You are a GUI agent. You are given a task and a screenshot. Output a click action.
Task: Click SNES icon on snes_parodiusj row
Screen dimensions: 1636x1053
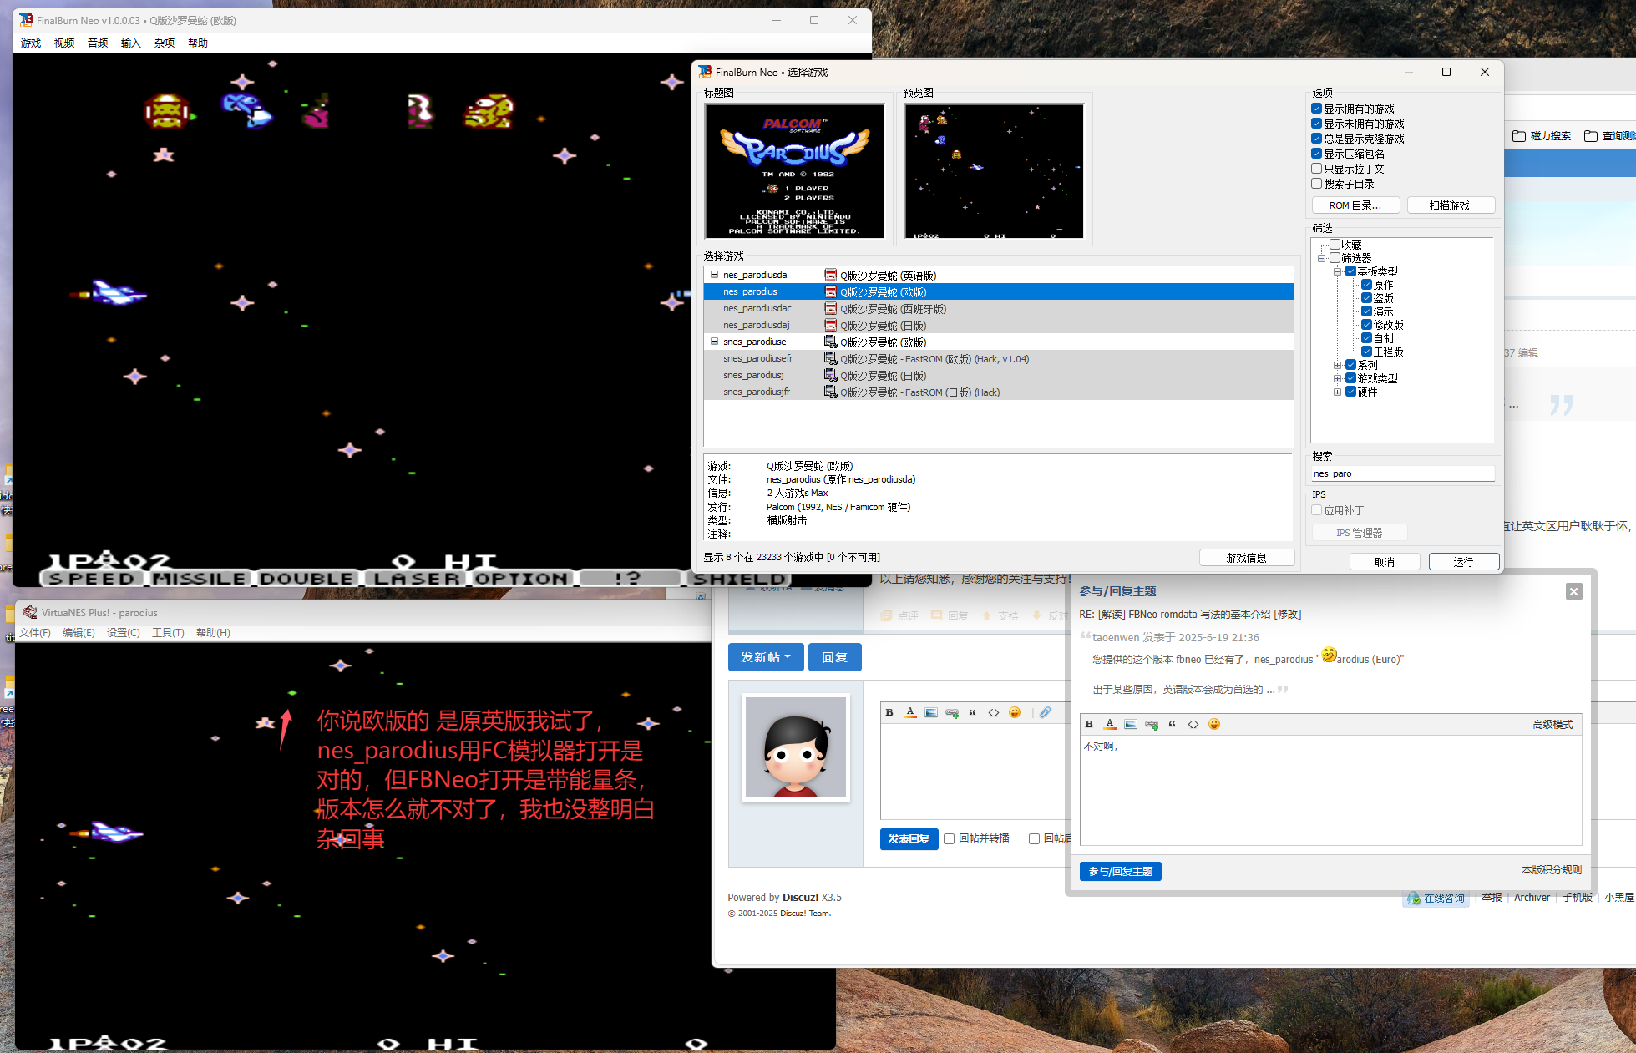pyautogui.click(x=830, y=375)
